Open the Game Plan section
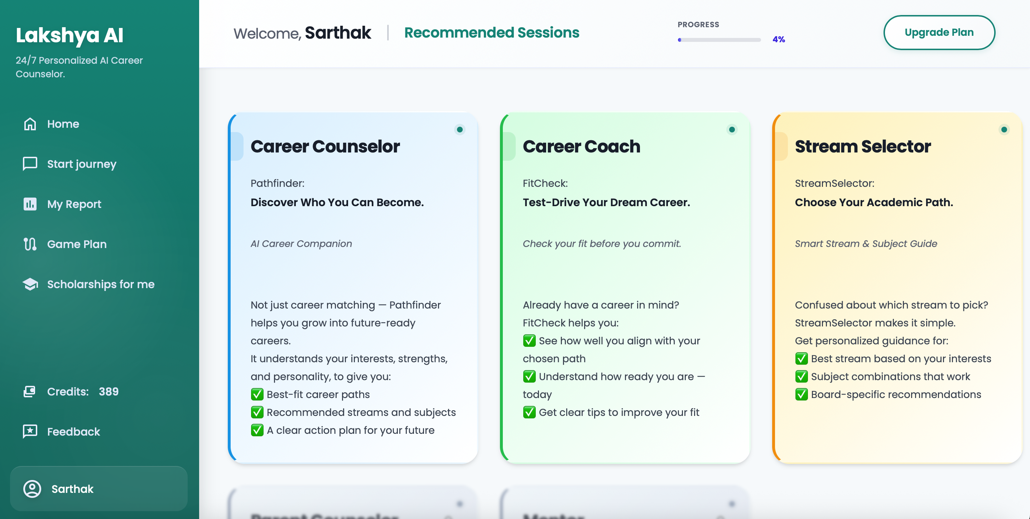Viewport: 1030px width, 519px height. click(x=77, y=244)
